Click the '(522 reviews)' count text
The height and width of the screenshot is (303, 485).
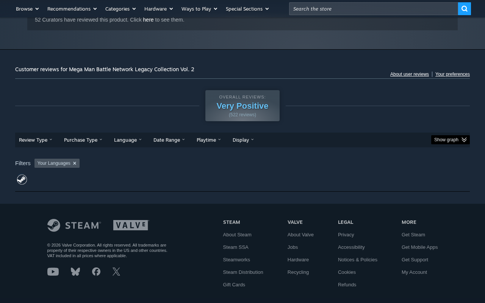point(242,115)
